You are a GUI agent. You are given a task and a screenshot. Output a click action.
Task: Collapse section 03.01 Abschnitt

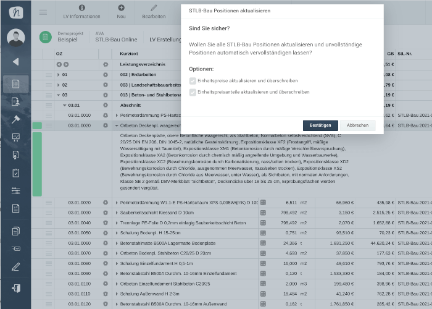(x=64, y=106)
